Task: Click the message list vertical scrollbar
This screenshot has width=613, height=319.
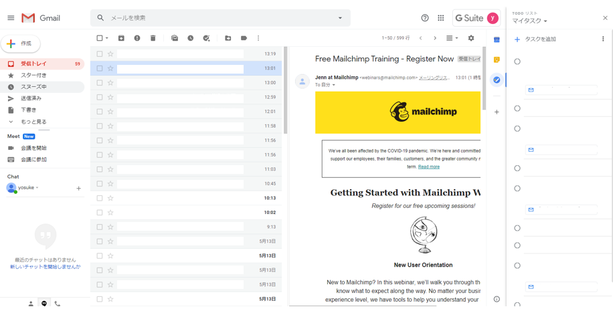Action: coord(285,90)
